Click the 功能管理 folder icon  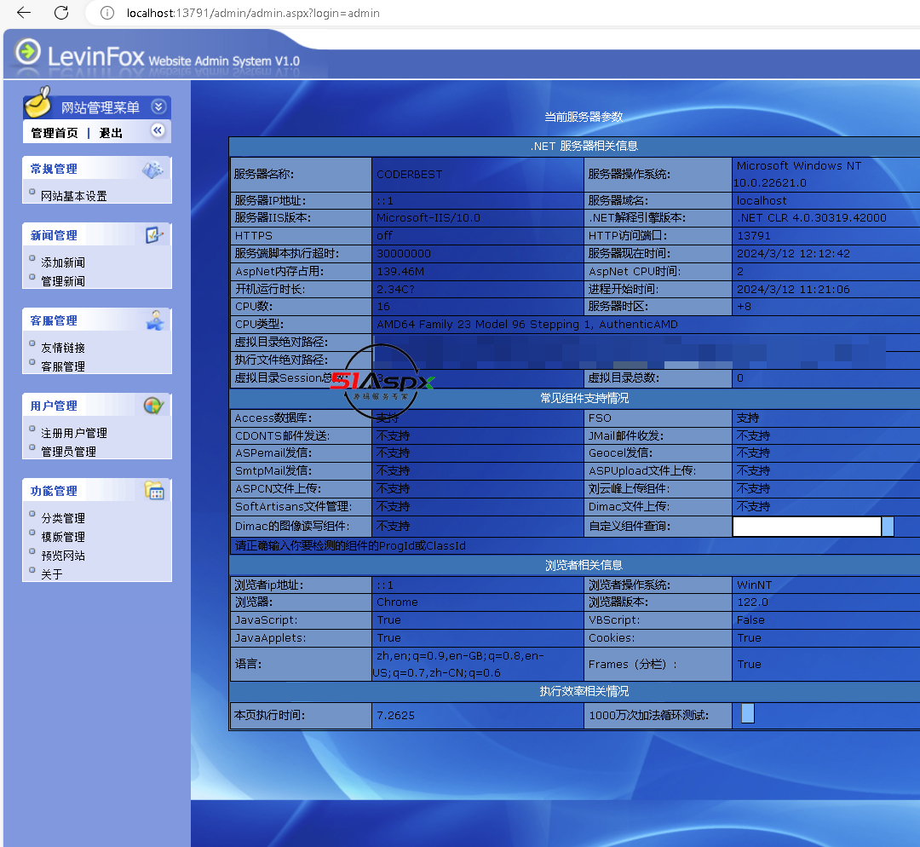point(154,491)
